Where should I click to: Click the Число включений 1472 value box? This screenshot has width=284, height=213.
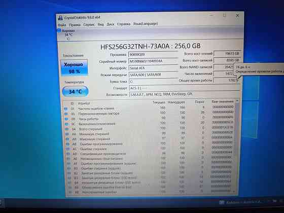[x=224, y=74]
